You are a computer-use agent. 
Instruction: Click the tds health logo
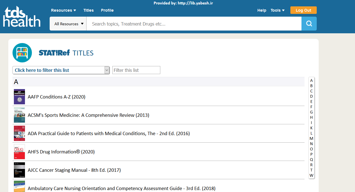click(22, 17)
